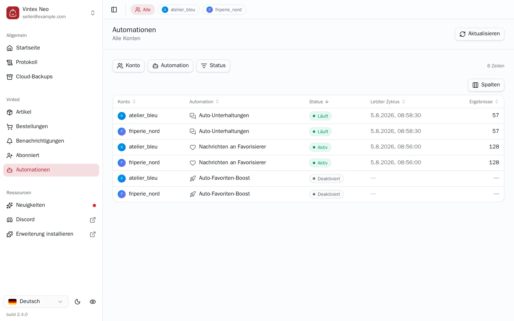
Task: Open the Automation filter
Action: coord(170,66)
